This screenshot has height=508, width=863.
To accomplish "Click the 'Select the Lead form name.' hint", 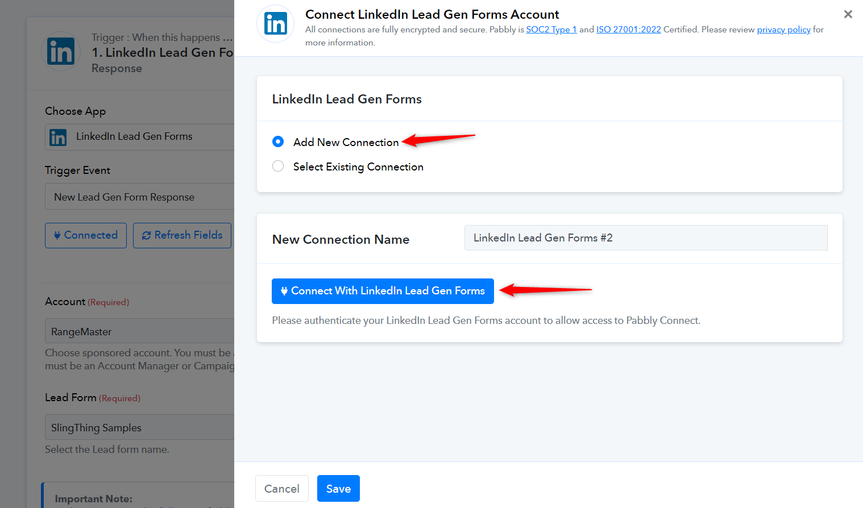I will click(x=107, y=449).
